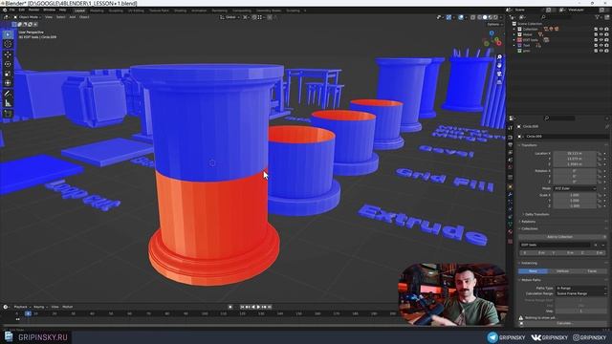Click the viewport zoom gizmo icon
This screenshot has height=344, width=612.
tap(499, 57)
